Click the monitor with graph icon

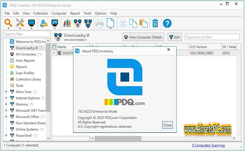(x=55, y=23)
